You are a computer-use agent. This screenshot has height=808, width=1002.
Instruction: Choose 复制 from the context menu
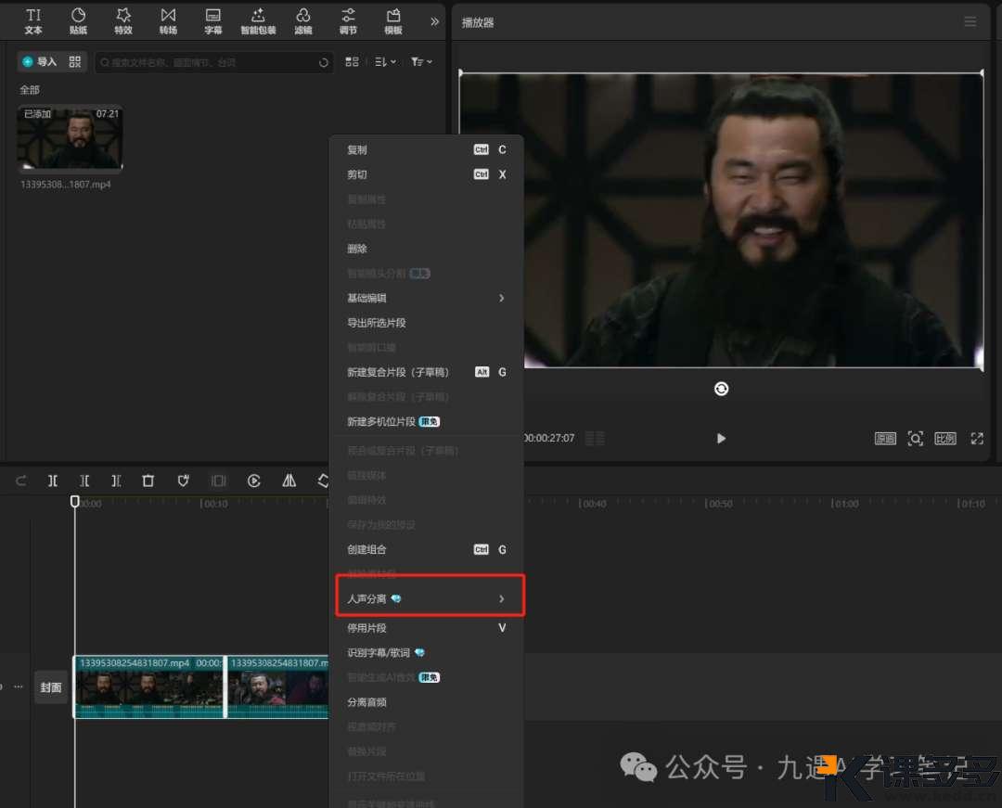pos(427,149)
